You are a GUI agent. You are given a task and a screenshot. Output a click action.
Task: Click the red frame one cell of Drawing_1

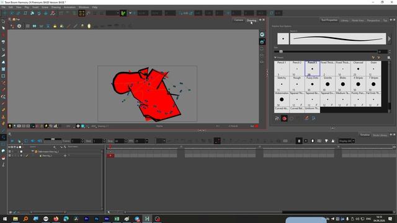pyautogui.click(x=110, y=155)
